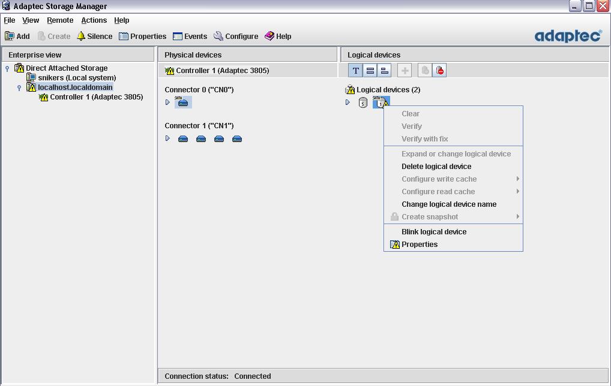Select RAID 5 logical device icon
611x386 pixels.
(x=363, y=102)
